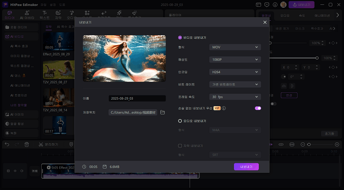344x190 pixels.
Task: Select the 비디오 내보내기 radio button
Action: click(x=180, y=37)
